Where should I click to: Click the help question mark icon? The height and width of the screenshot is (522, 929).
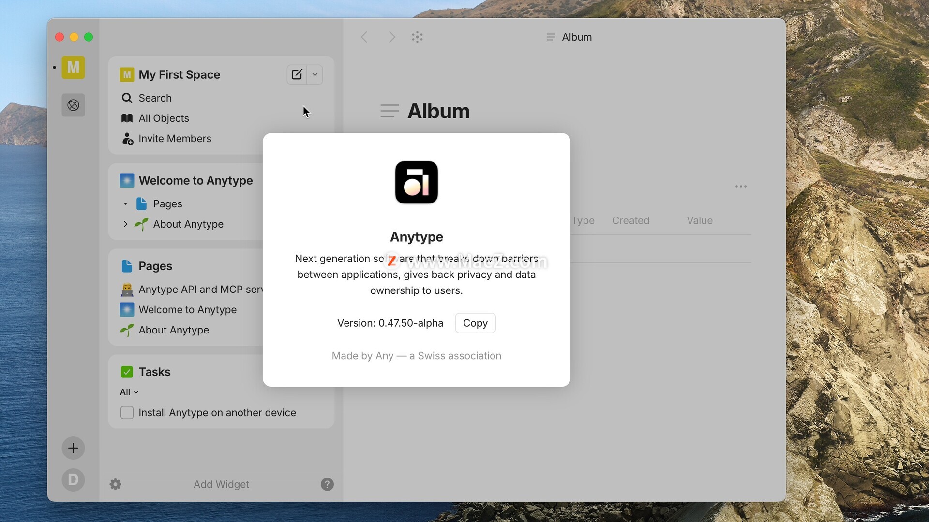pyautogui.click(x=327, y=484)
